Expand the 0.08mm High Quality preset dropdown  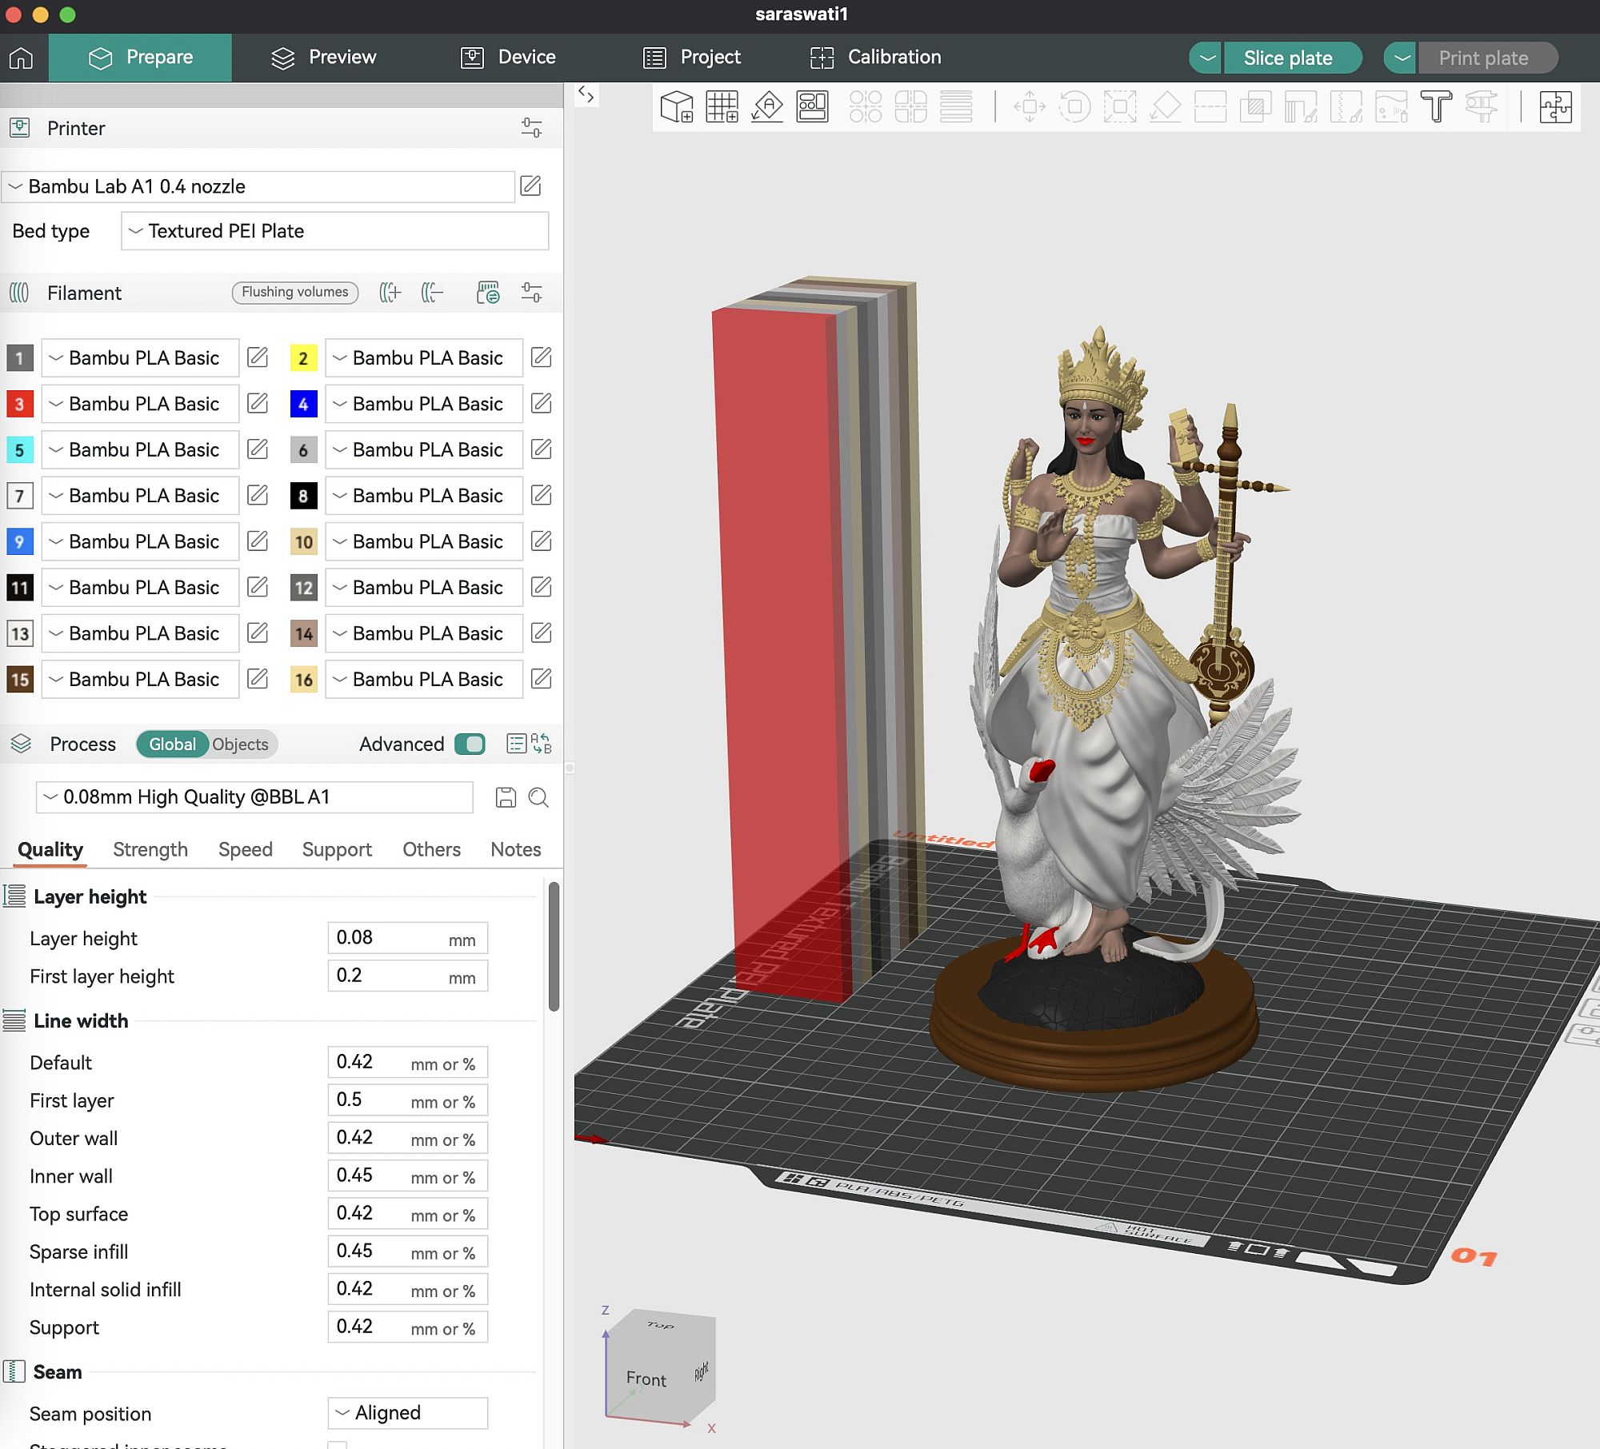pyautogui.click(x=254, y=797)
